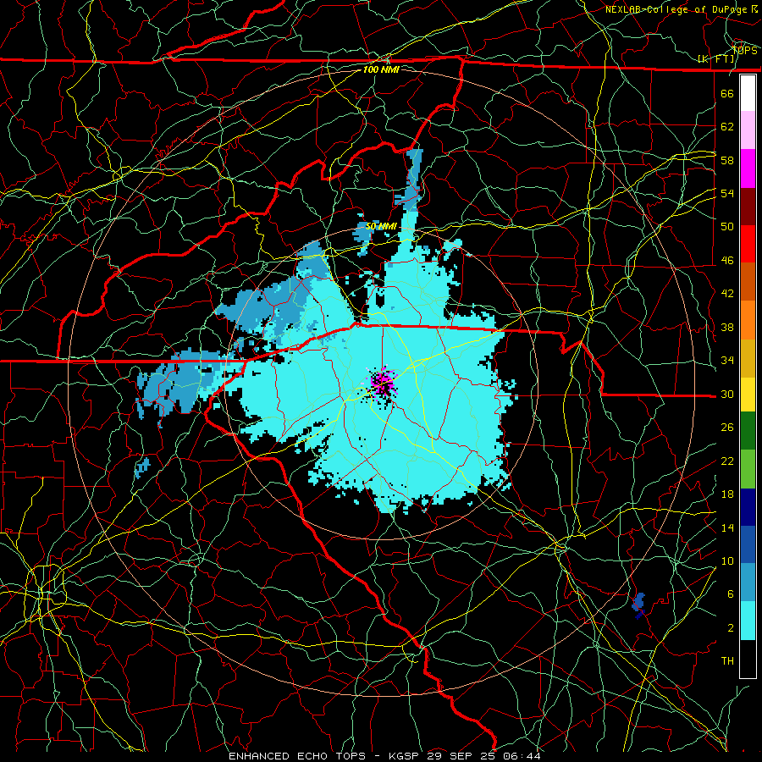Click the '62' legend value
This screenshot has height=762, width=762.
point(727,127)
